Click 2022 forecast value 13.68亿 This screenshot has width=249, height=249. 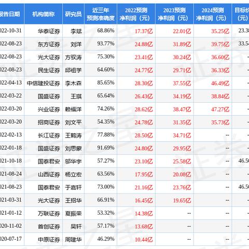click(144, 227)
